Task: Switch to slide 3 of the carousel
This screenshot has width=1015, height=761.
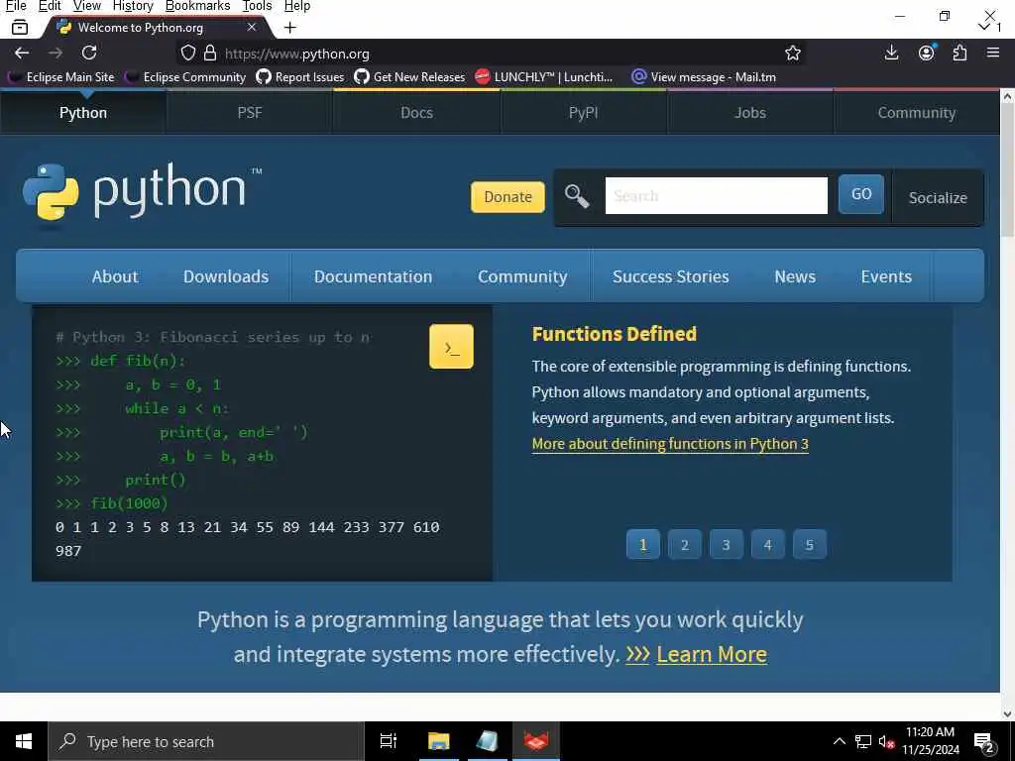Action: click(x=726, y=545)
